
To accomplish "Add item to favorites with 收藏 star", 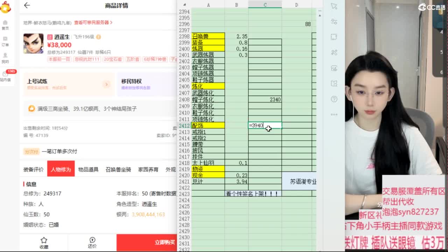I will [x=44, y=243].
